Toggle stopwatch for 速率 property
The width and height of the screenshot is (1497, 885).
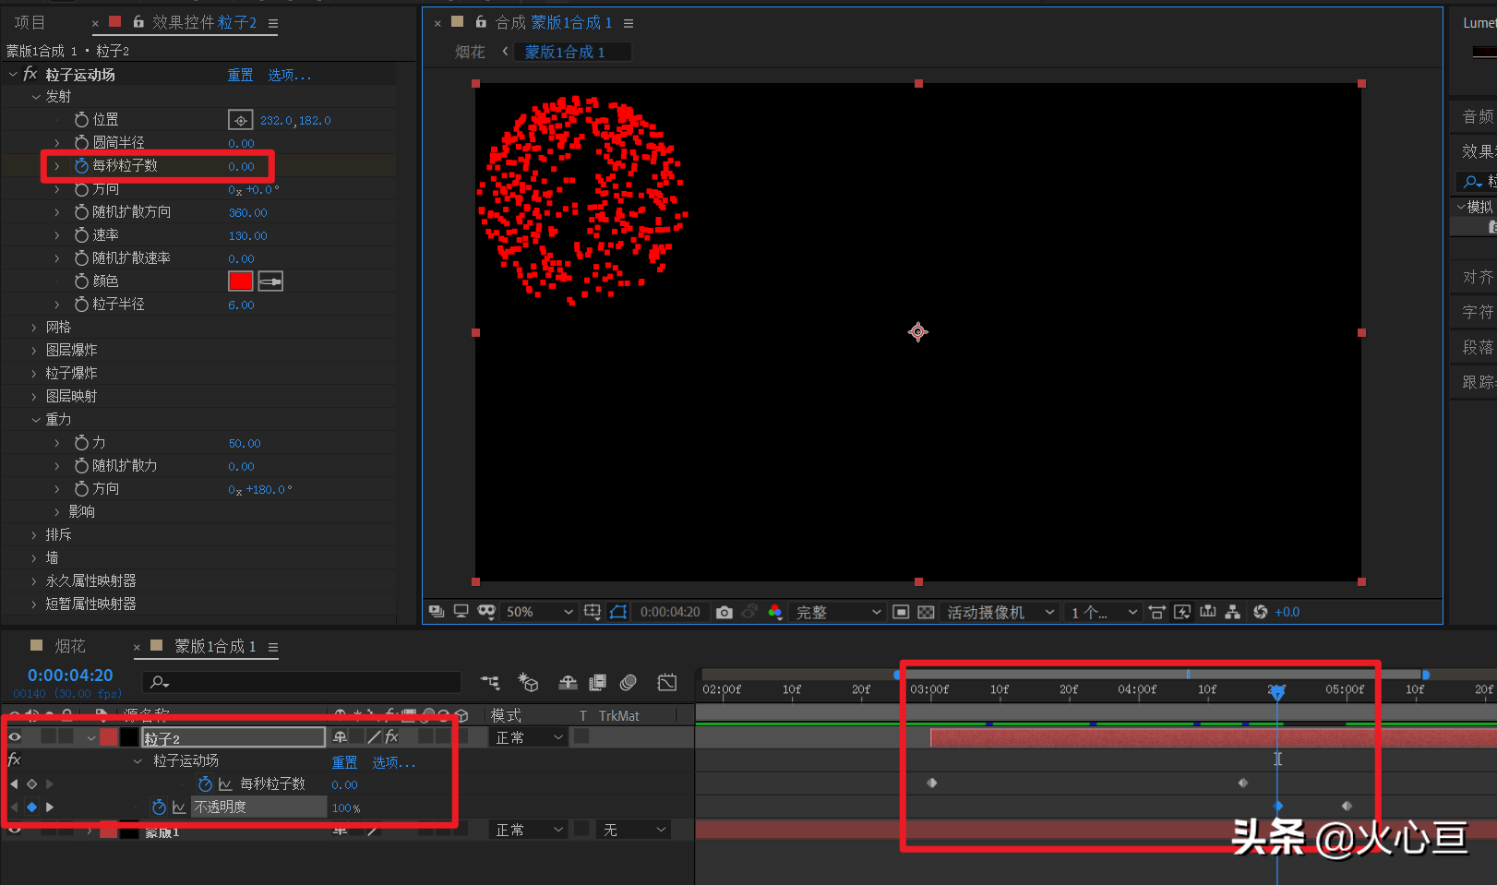82,235
